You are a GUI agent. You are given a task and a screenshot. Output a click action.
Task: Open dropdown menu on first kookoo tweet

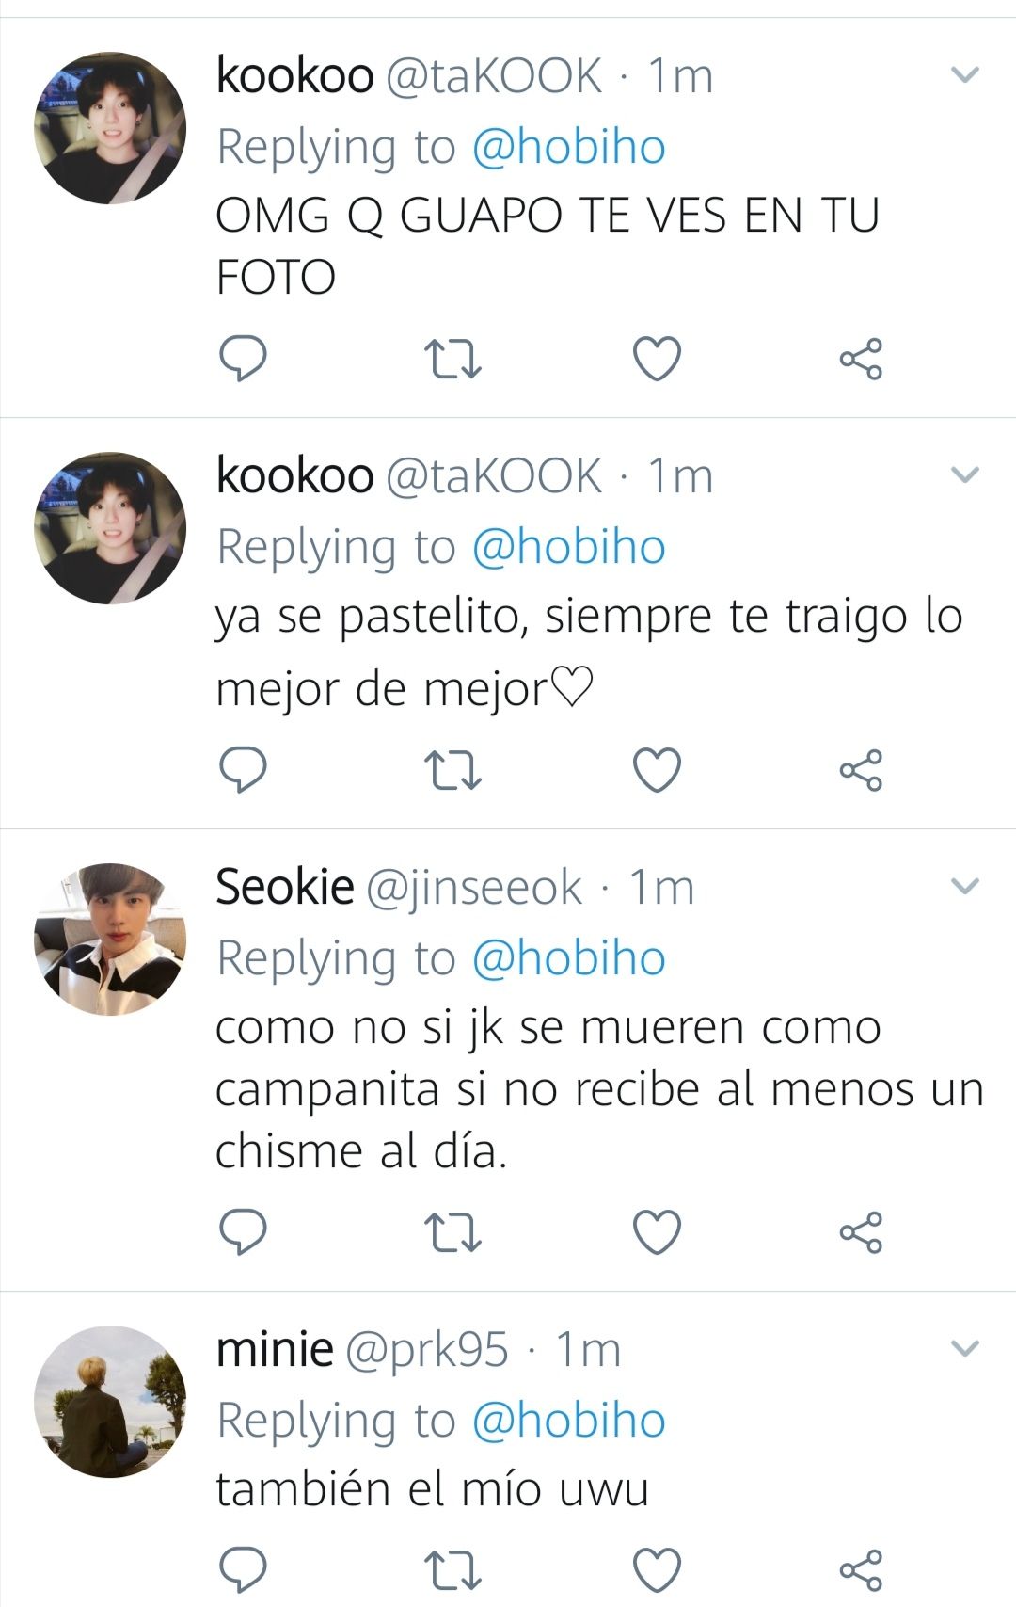pyautogui.click(x=966, y=74)
